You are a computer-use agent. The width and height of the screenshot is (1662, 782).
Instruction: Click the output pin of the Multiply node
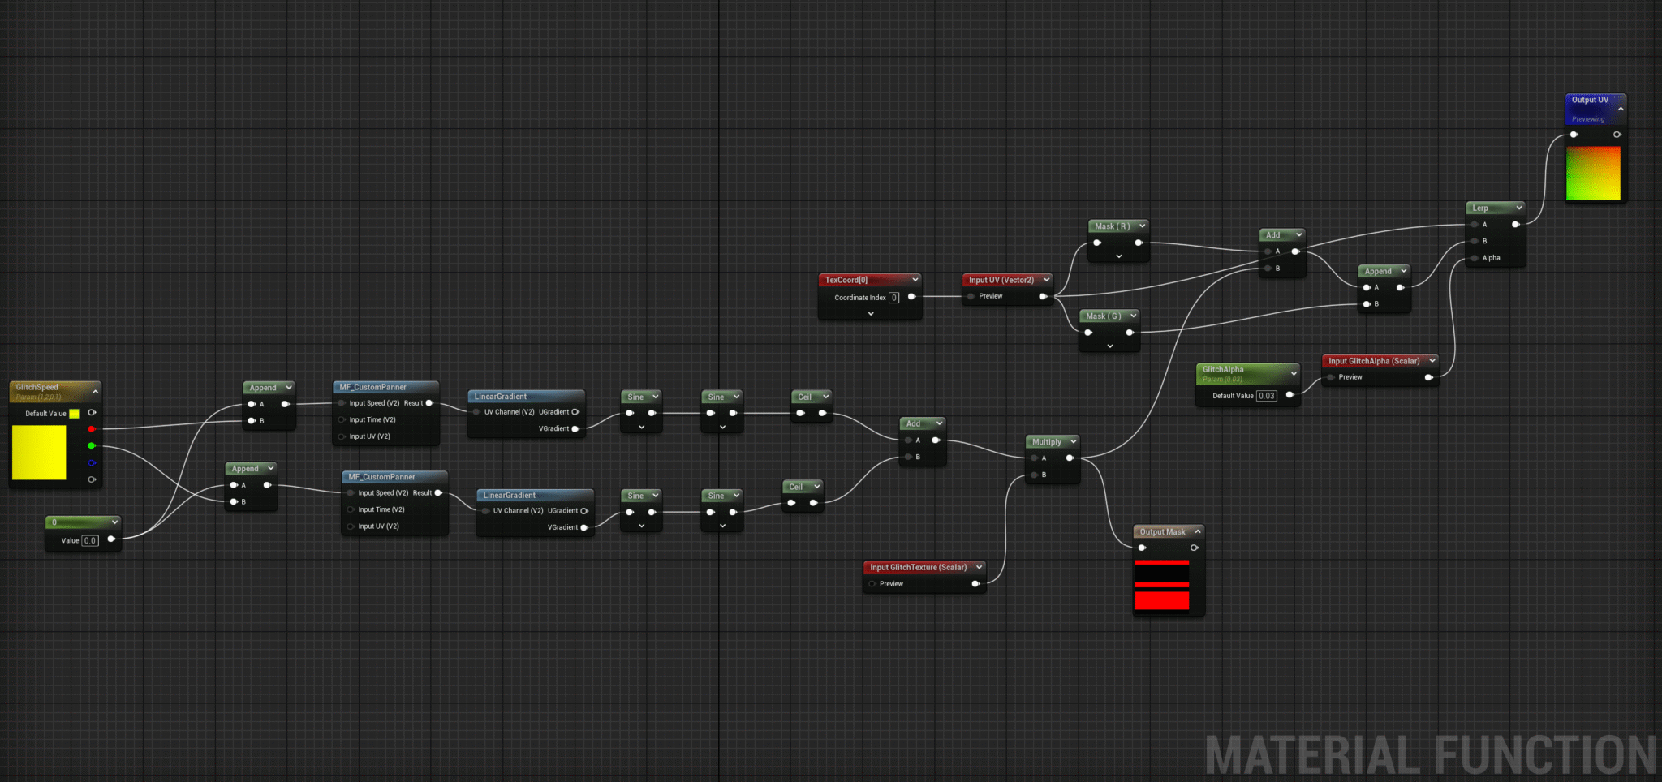1070,458
